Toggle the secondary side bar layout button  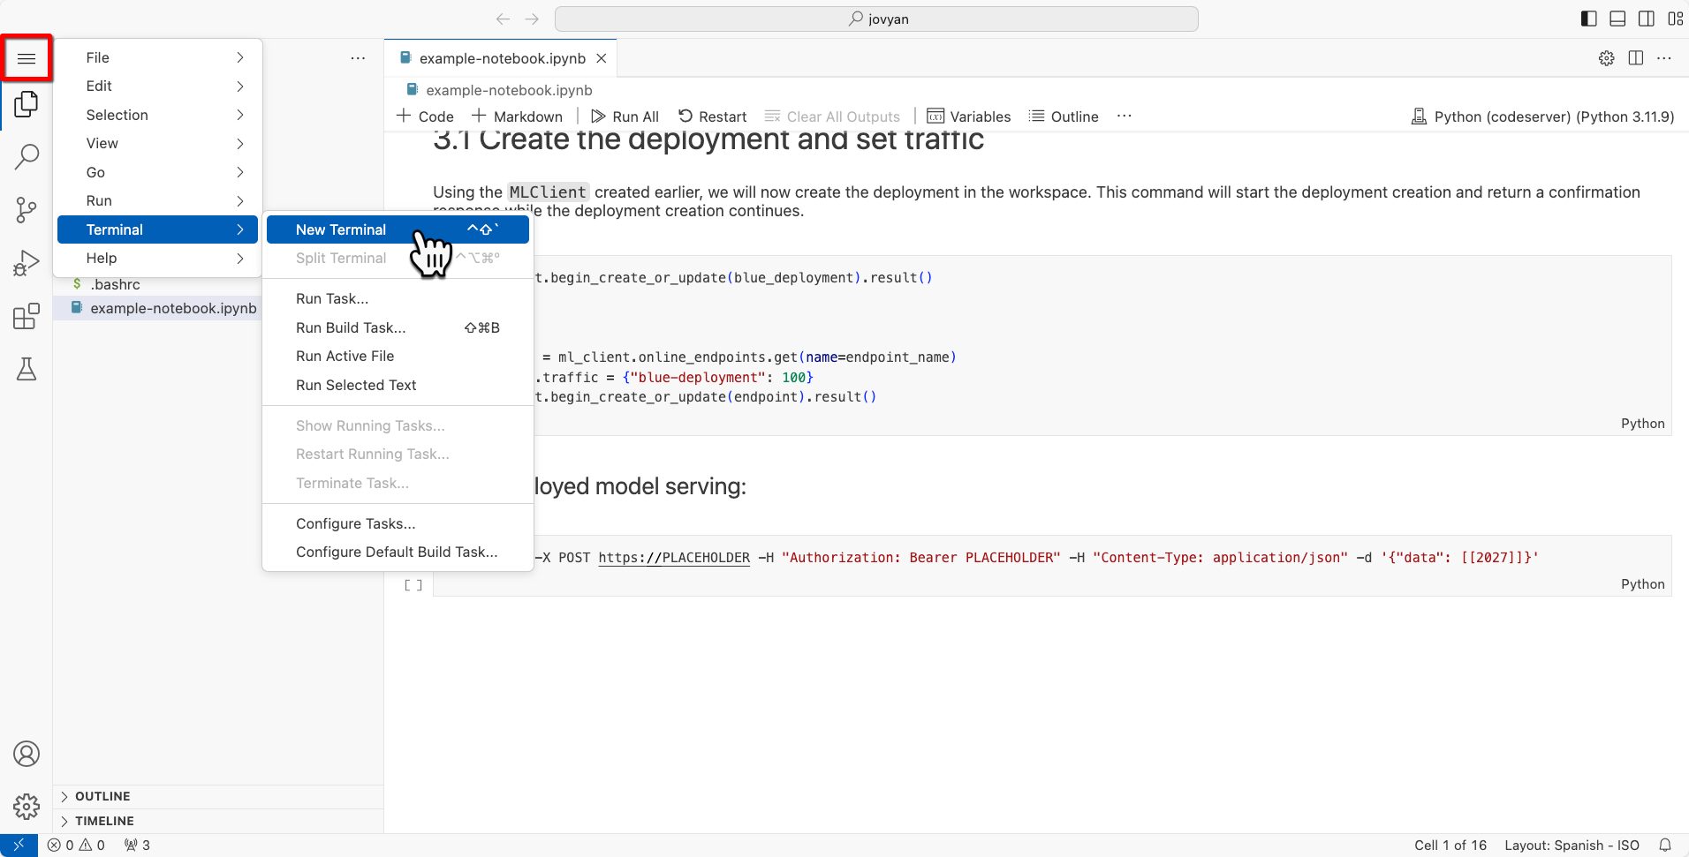point(1647,19)
